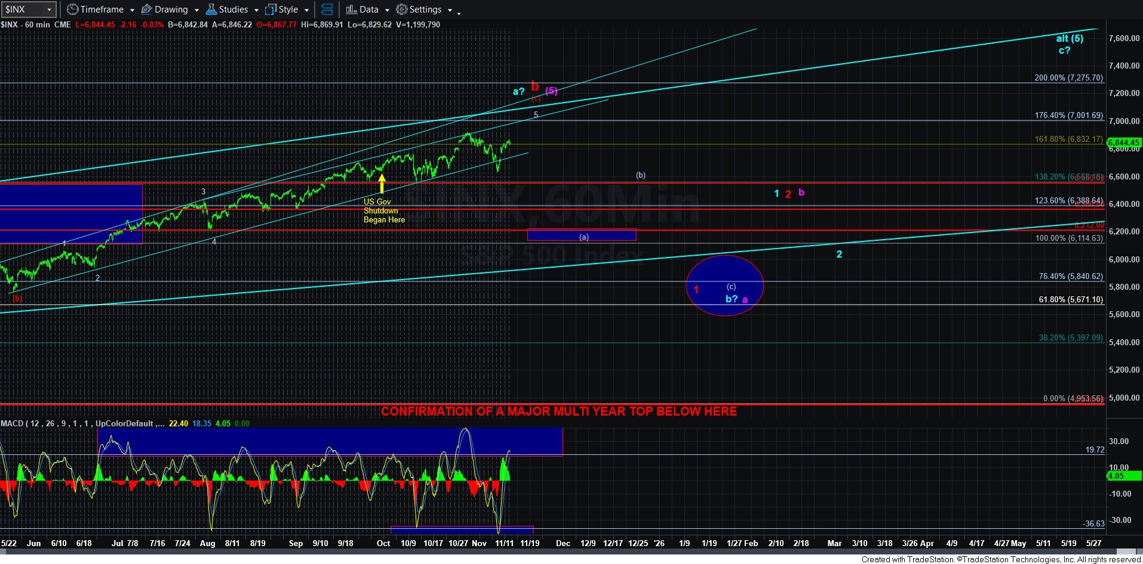Select the yellow US Gov Shutdown arrow marker
1143x564 pixels.
pos(382,183)
